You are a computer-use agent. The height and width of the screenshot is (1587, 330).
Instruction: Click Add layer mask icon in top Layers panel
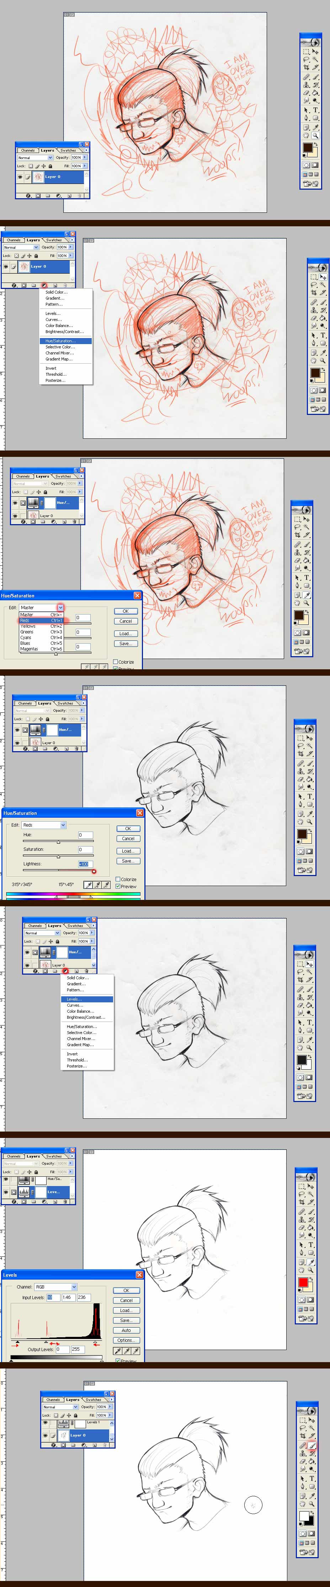pos(38,196)
